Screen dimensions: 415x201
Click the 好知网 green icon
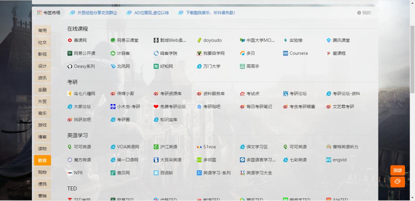156,67
